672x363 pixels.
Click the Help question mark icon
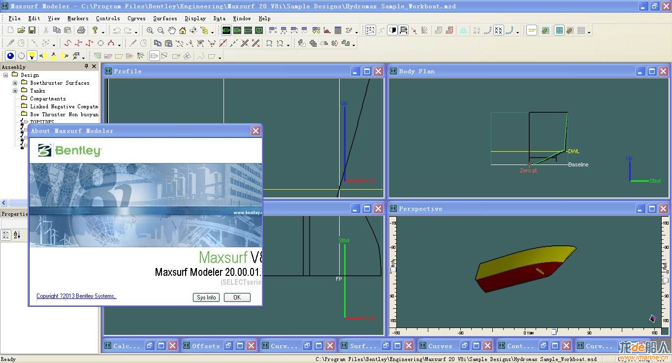point(96,31)
